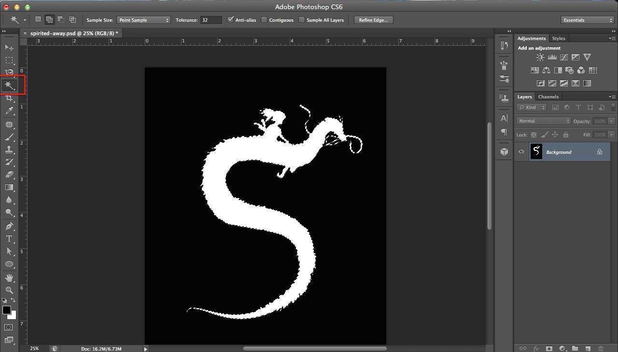Enable Sample All Layers checkbox
This screenshot has width=618, height=352.
click(302, 20)
